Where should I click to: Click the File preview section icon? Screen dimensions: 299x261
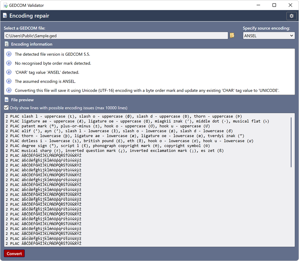pos(6,99)
